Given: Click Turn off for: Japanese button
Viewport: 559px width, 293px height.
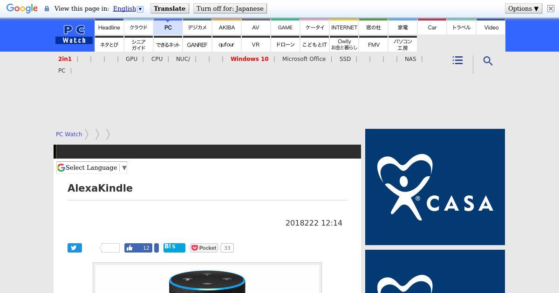Looking at the screenshot, I should 230,8.
